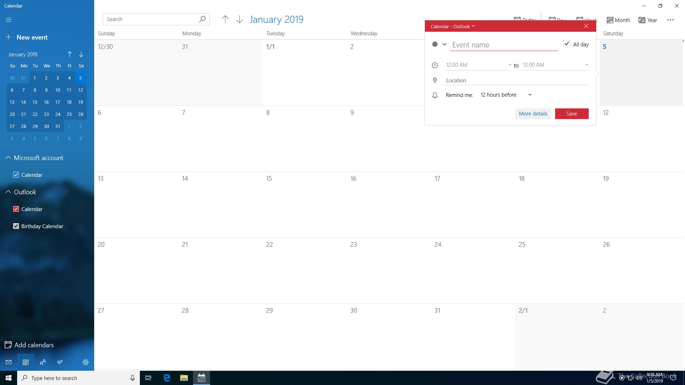Select today, the 5th, in mini calendar
685x385 pixels.
[81, 78]
